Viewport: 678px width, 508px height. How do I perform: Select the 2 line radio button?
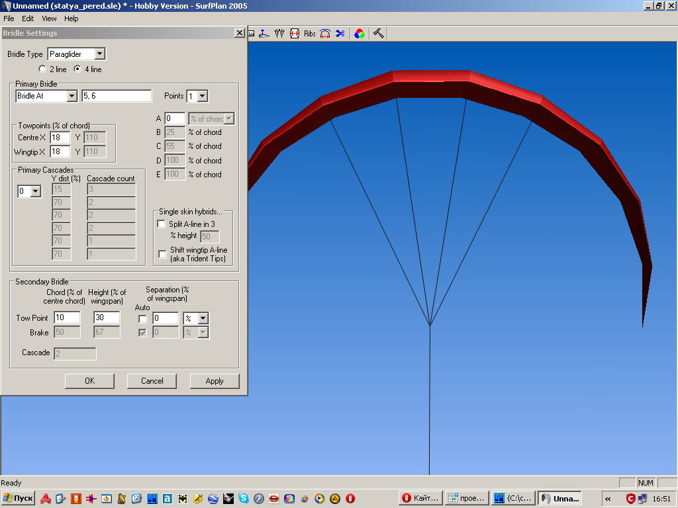pos(43,69)
